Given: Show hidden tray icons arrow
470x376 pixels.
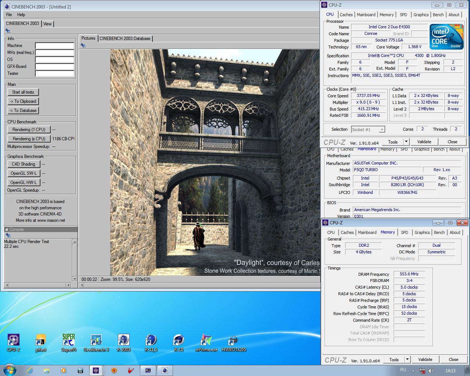Looking at the screenshot, I should tap(413, 371).
